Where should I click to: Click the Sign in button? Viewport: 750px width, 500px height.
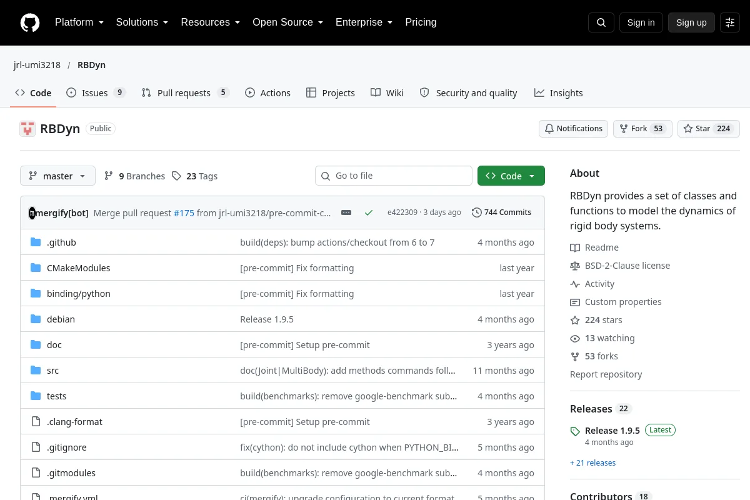point(641,22)
